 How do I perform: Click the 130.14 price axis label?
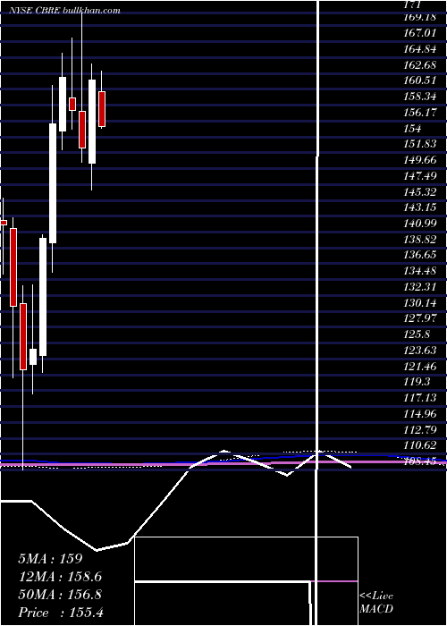420,302
